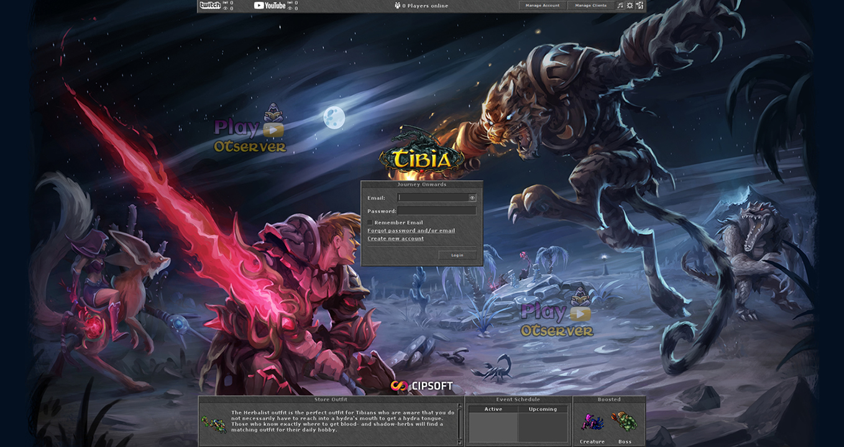
Task: Select the boosted Creature sprite
Action: (592, 422)
